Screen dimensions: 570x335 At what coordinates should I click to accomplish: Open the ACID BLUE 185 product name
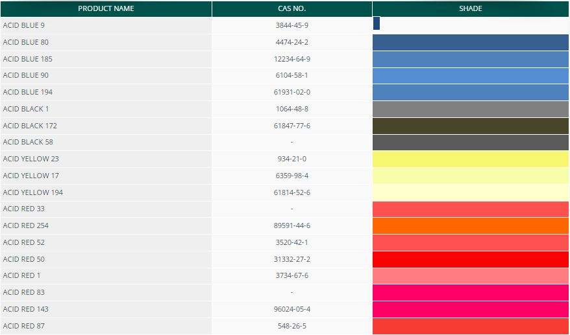pos(28,59)
